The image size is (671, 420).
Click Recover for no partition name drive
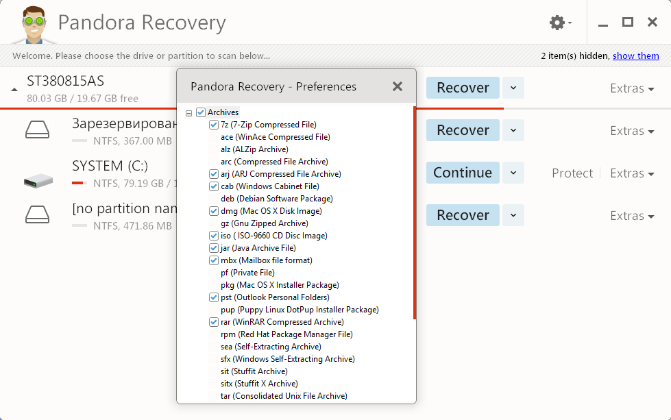[463, 215]
